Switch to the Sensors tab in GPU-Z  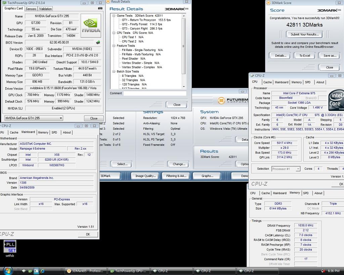[31, 9]
